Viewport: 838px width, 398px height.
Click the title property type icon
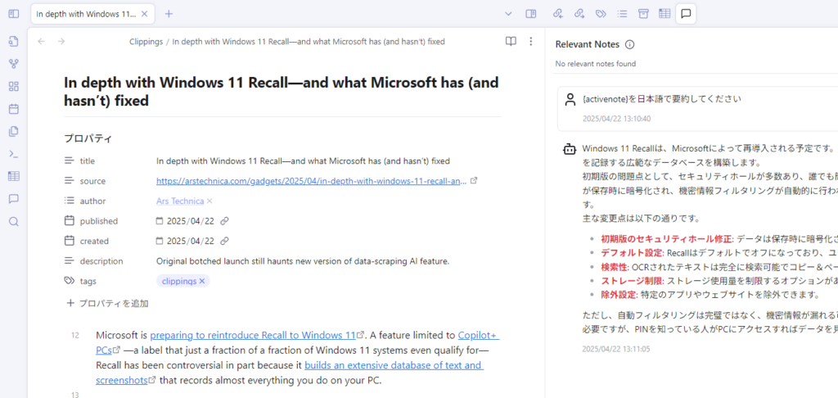click(69, 161)
